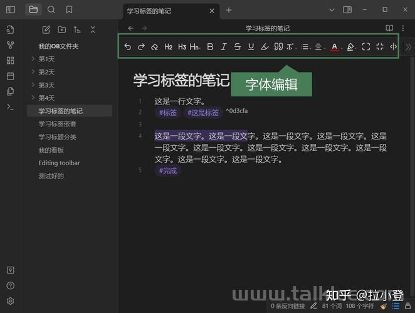Apply H2 heading format
The image size is (415, 313).
(169, 47)
